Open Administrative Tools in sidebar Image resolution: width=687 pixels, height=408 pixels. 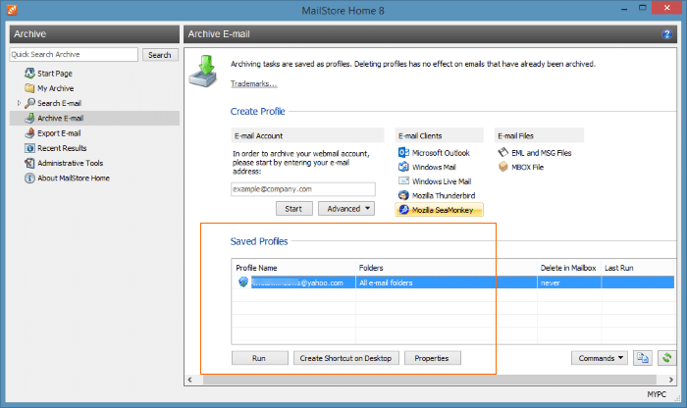(70, 163)
